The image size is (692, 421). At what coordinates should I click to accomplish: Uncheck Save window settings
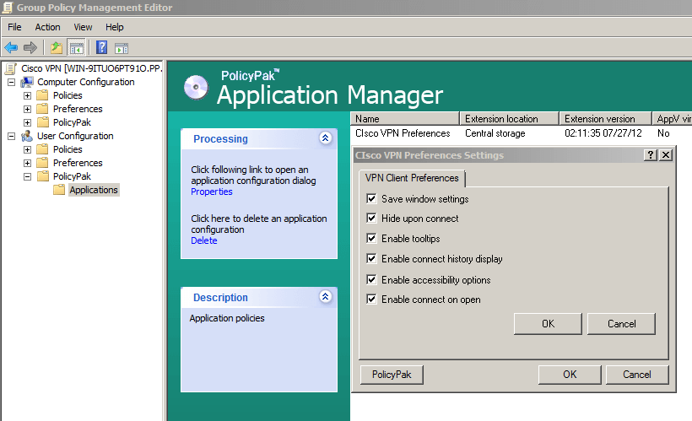click(371, 198)
